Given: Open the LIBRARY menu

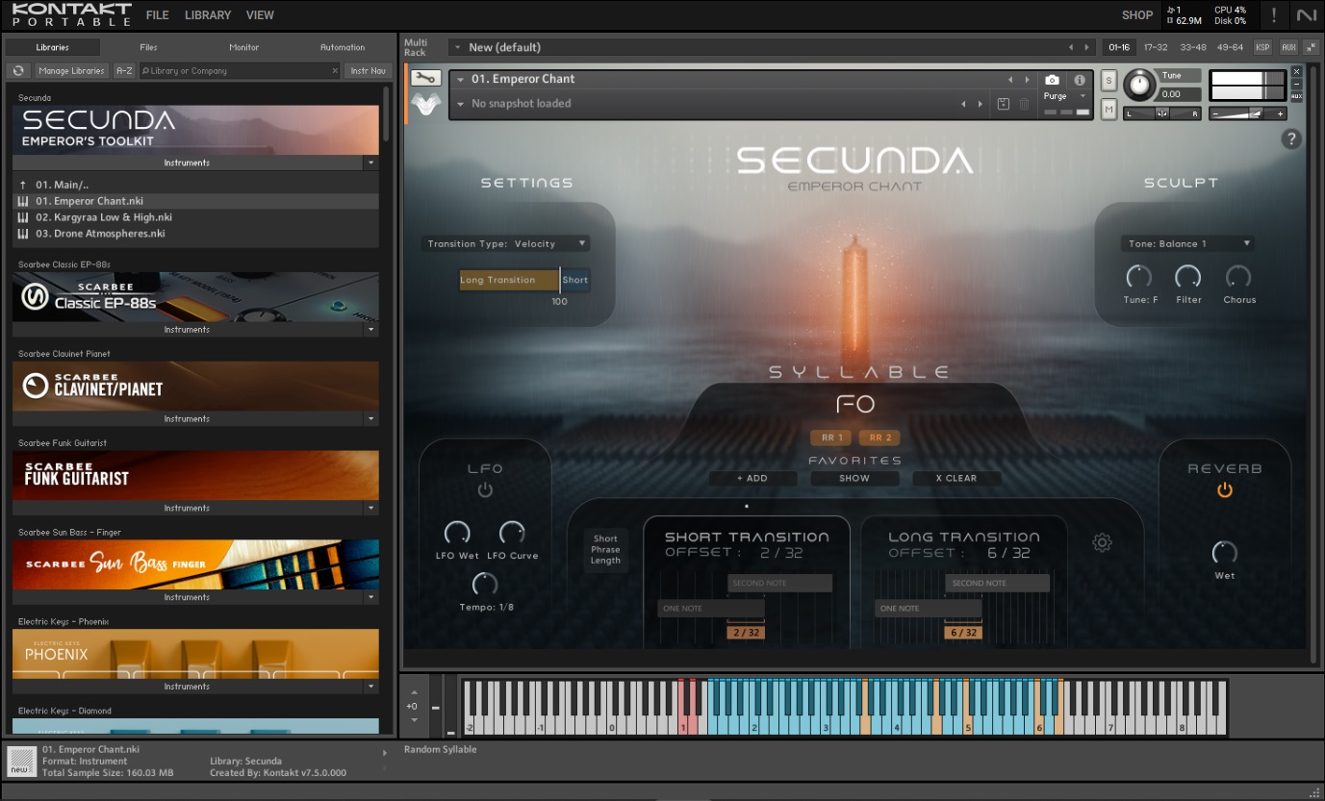Looking at the screenshot, I should coord(208,15).
